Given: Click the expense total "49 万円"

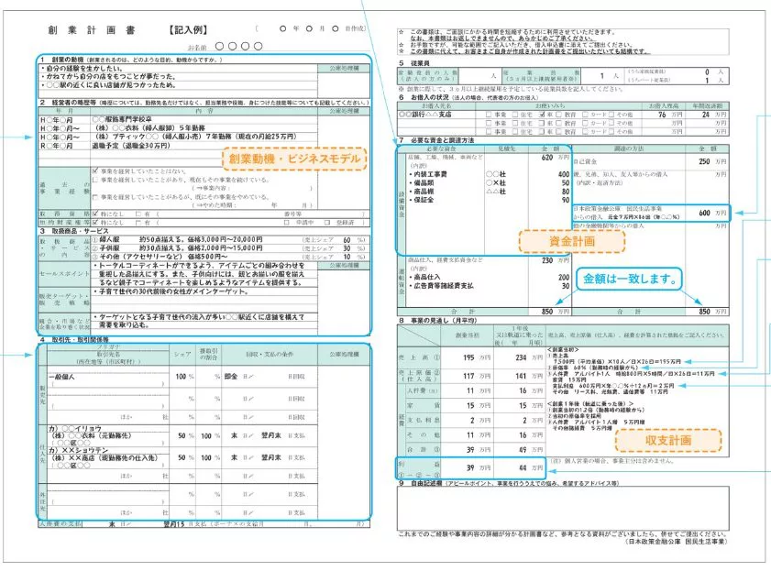Looking at the screenshot, I should [532, 450].
